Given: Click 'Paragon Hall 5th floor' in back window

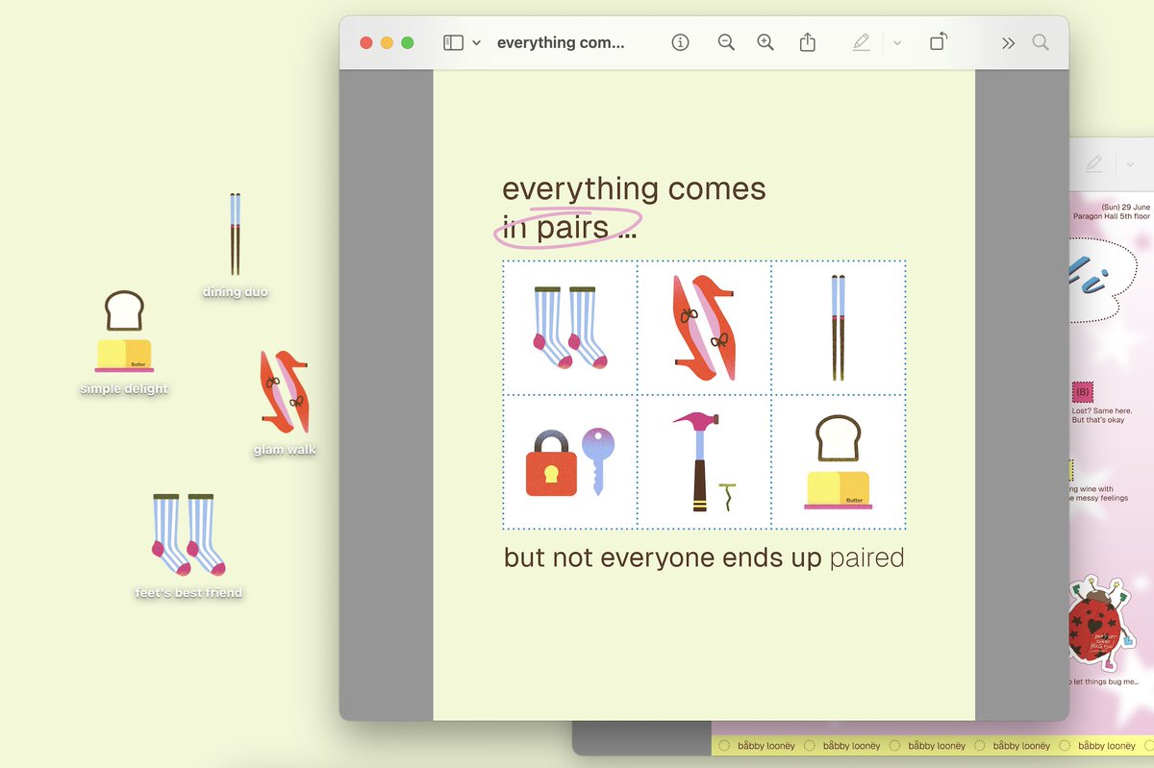Looking at the screenshot, I should [x=1112, y=217].
